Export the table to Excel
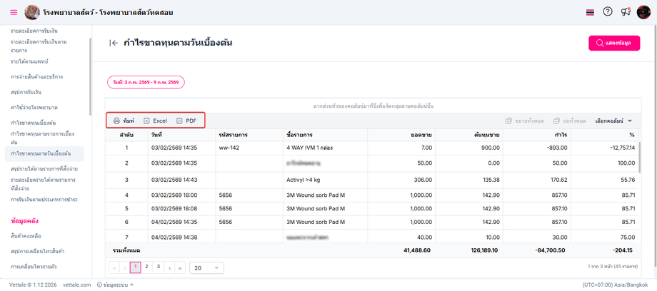Viewport: 657px width, 291px height. (156, 121)
